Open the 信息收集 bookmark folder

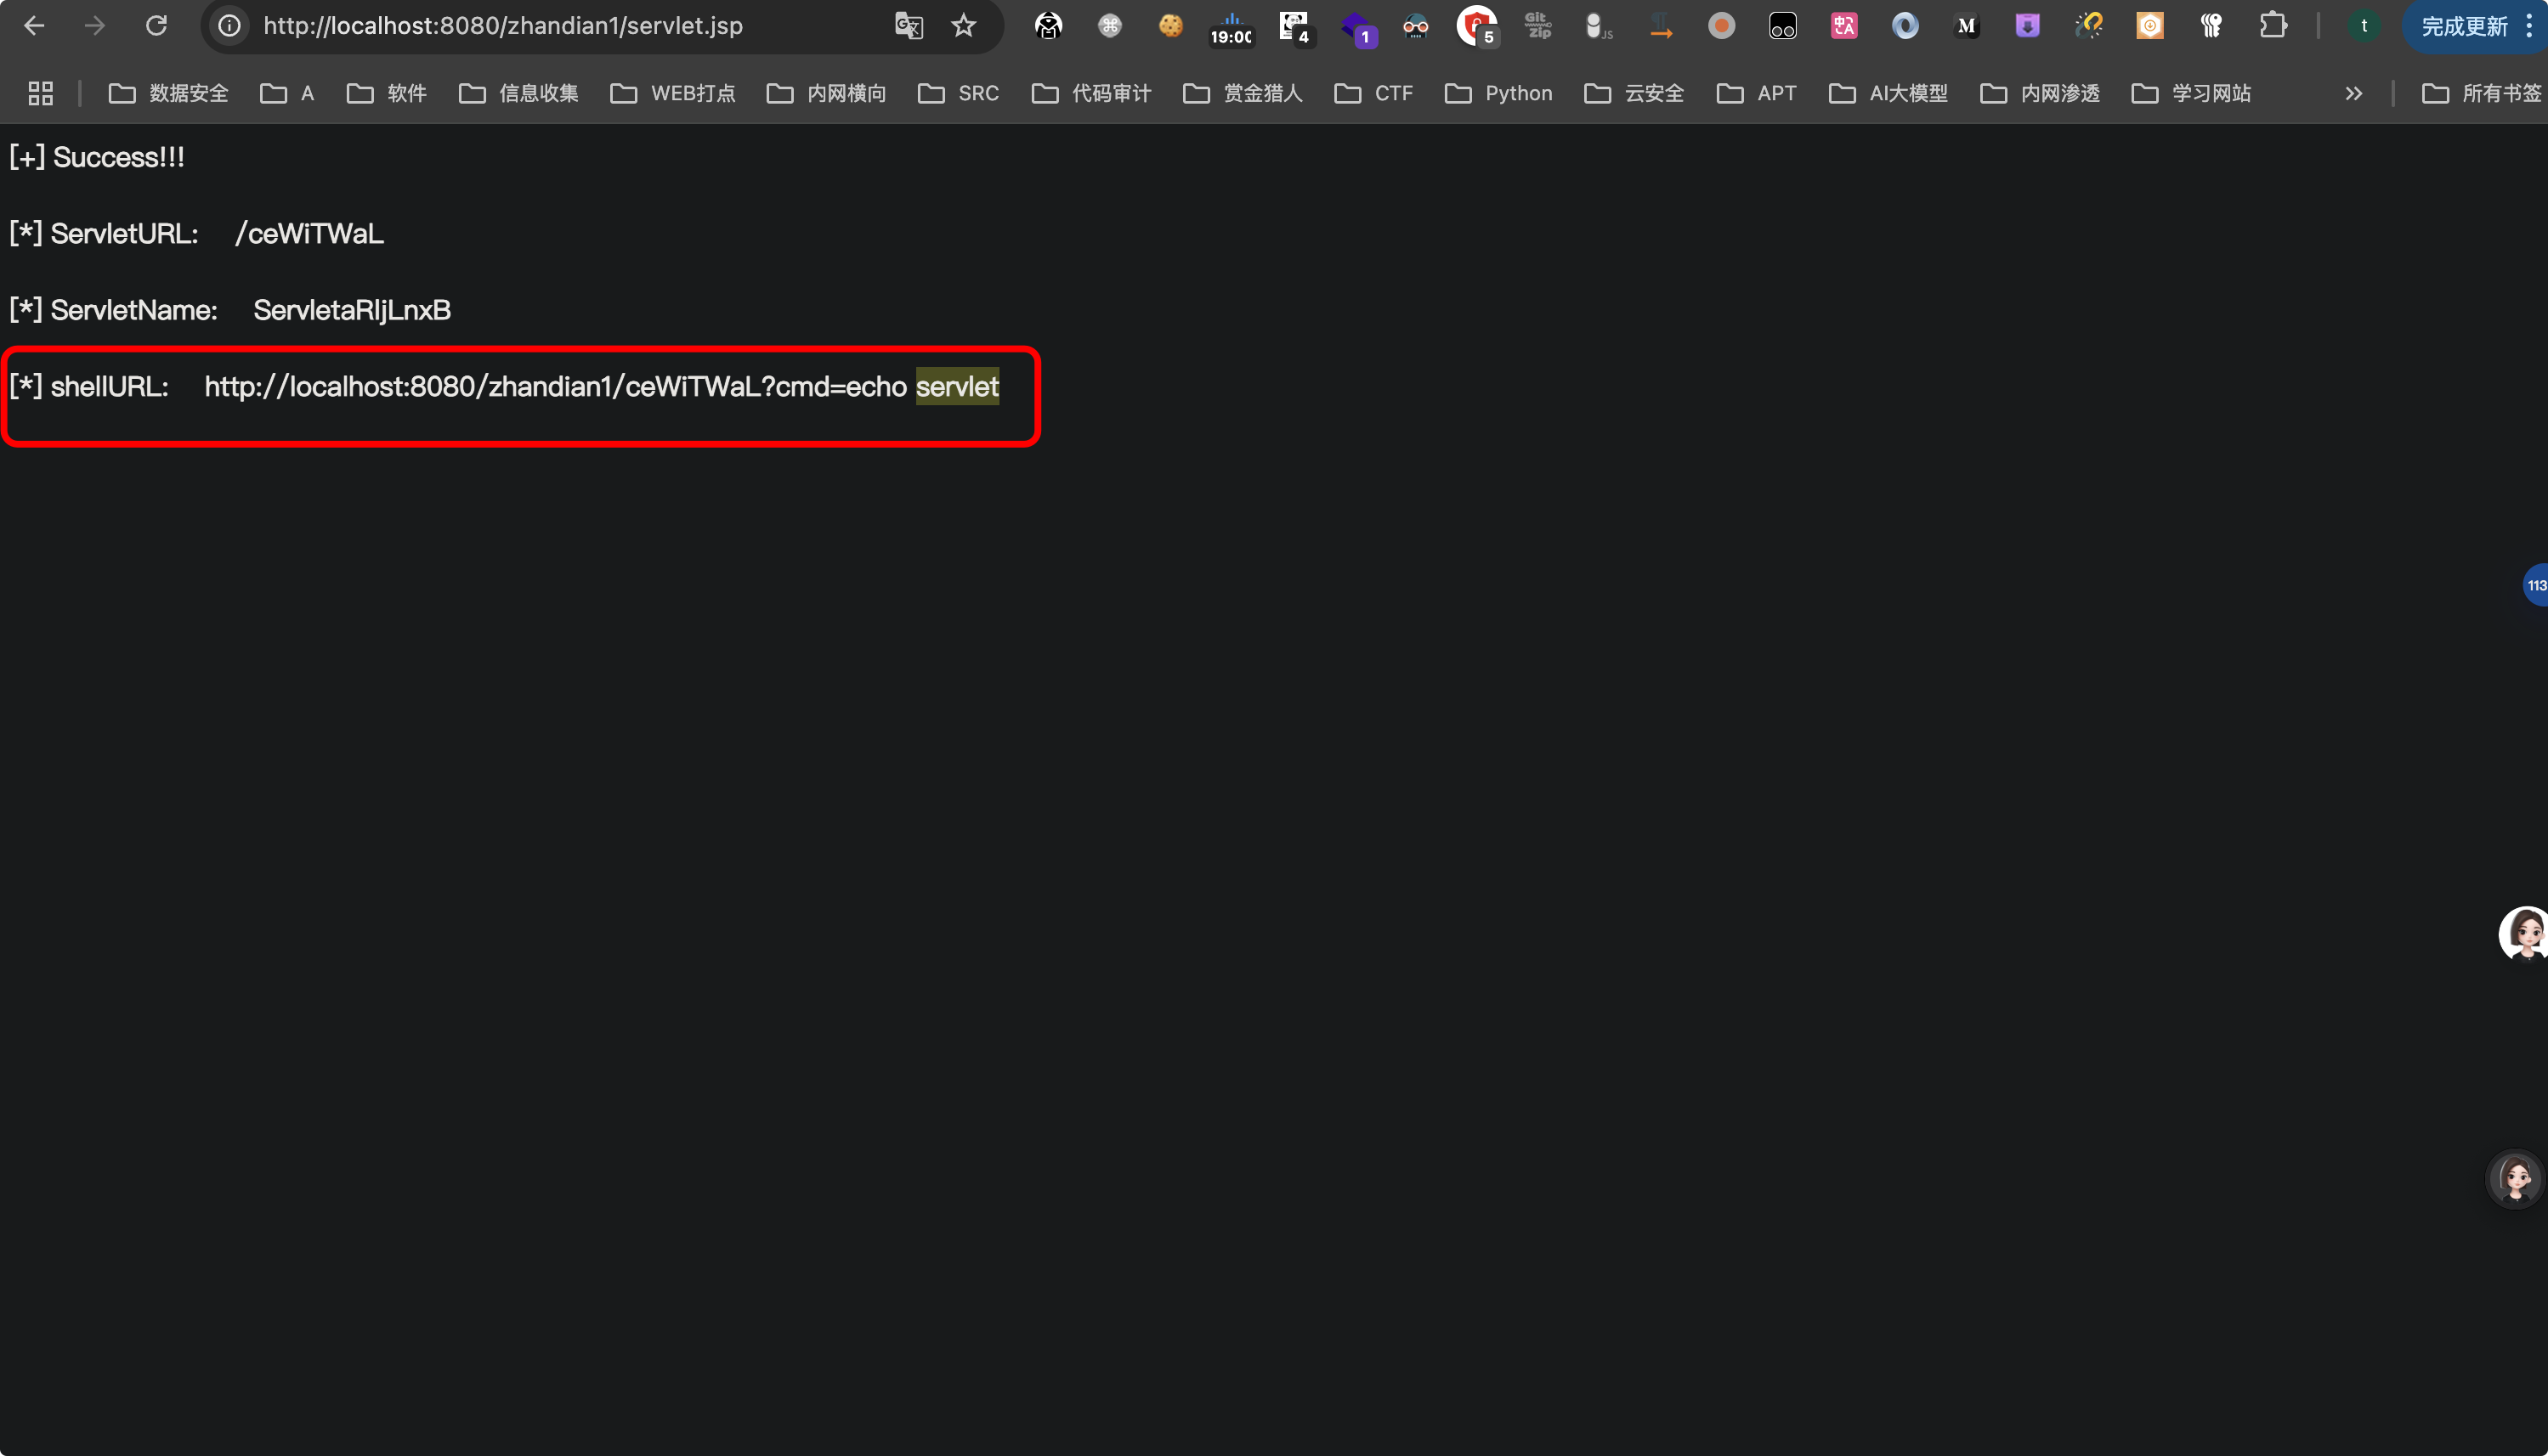[518, 93]
